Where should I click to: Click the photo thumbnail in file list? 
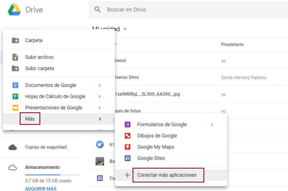pos(100,161)
